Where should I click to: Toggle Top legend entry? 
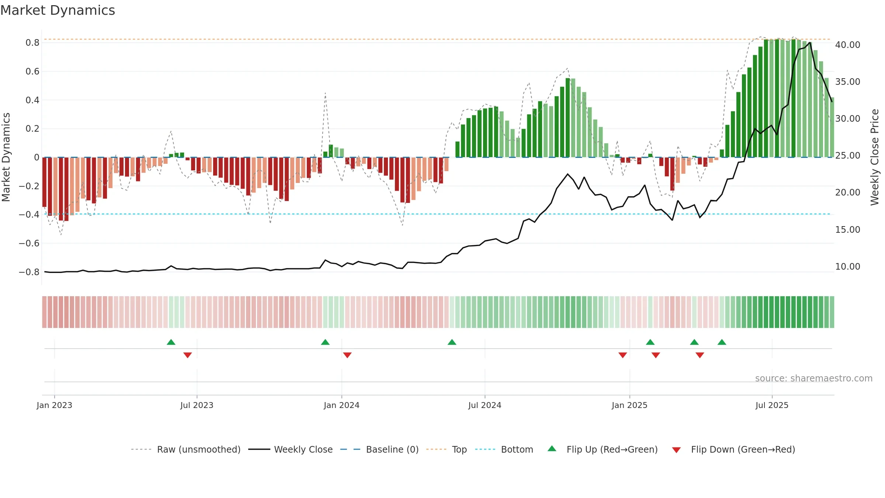447,449
